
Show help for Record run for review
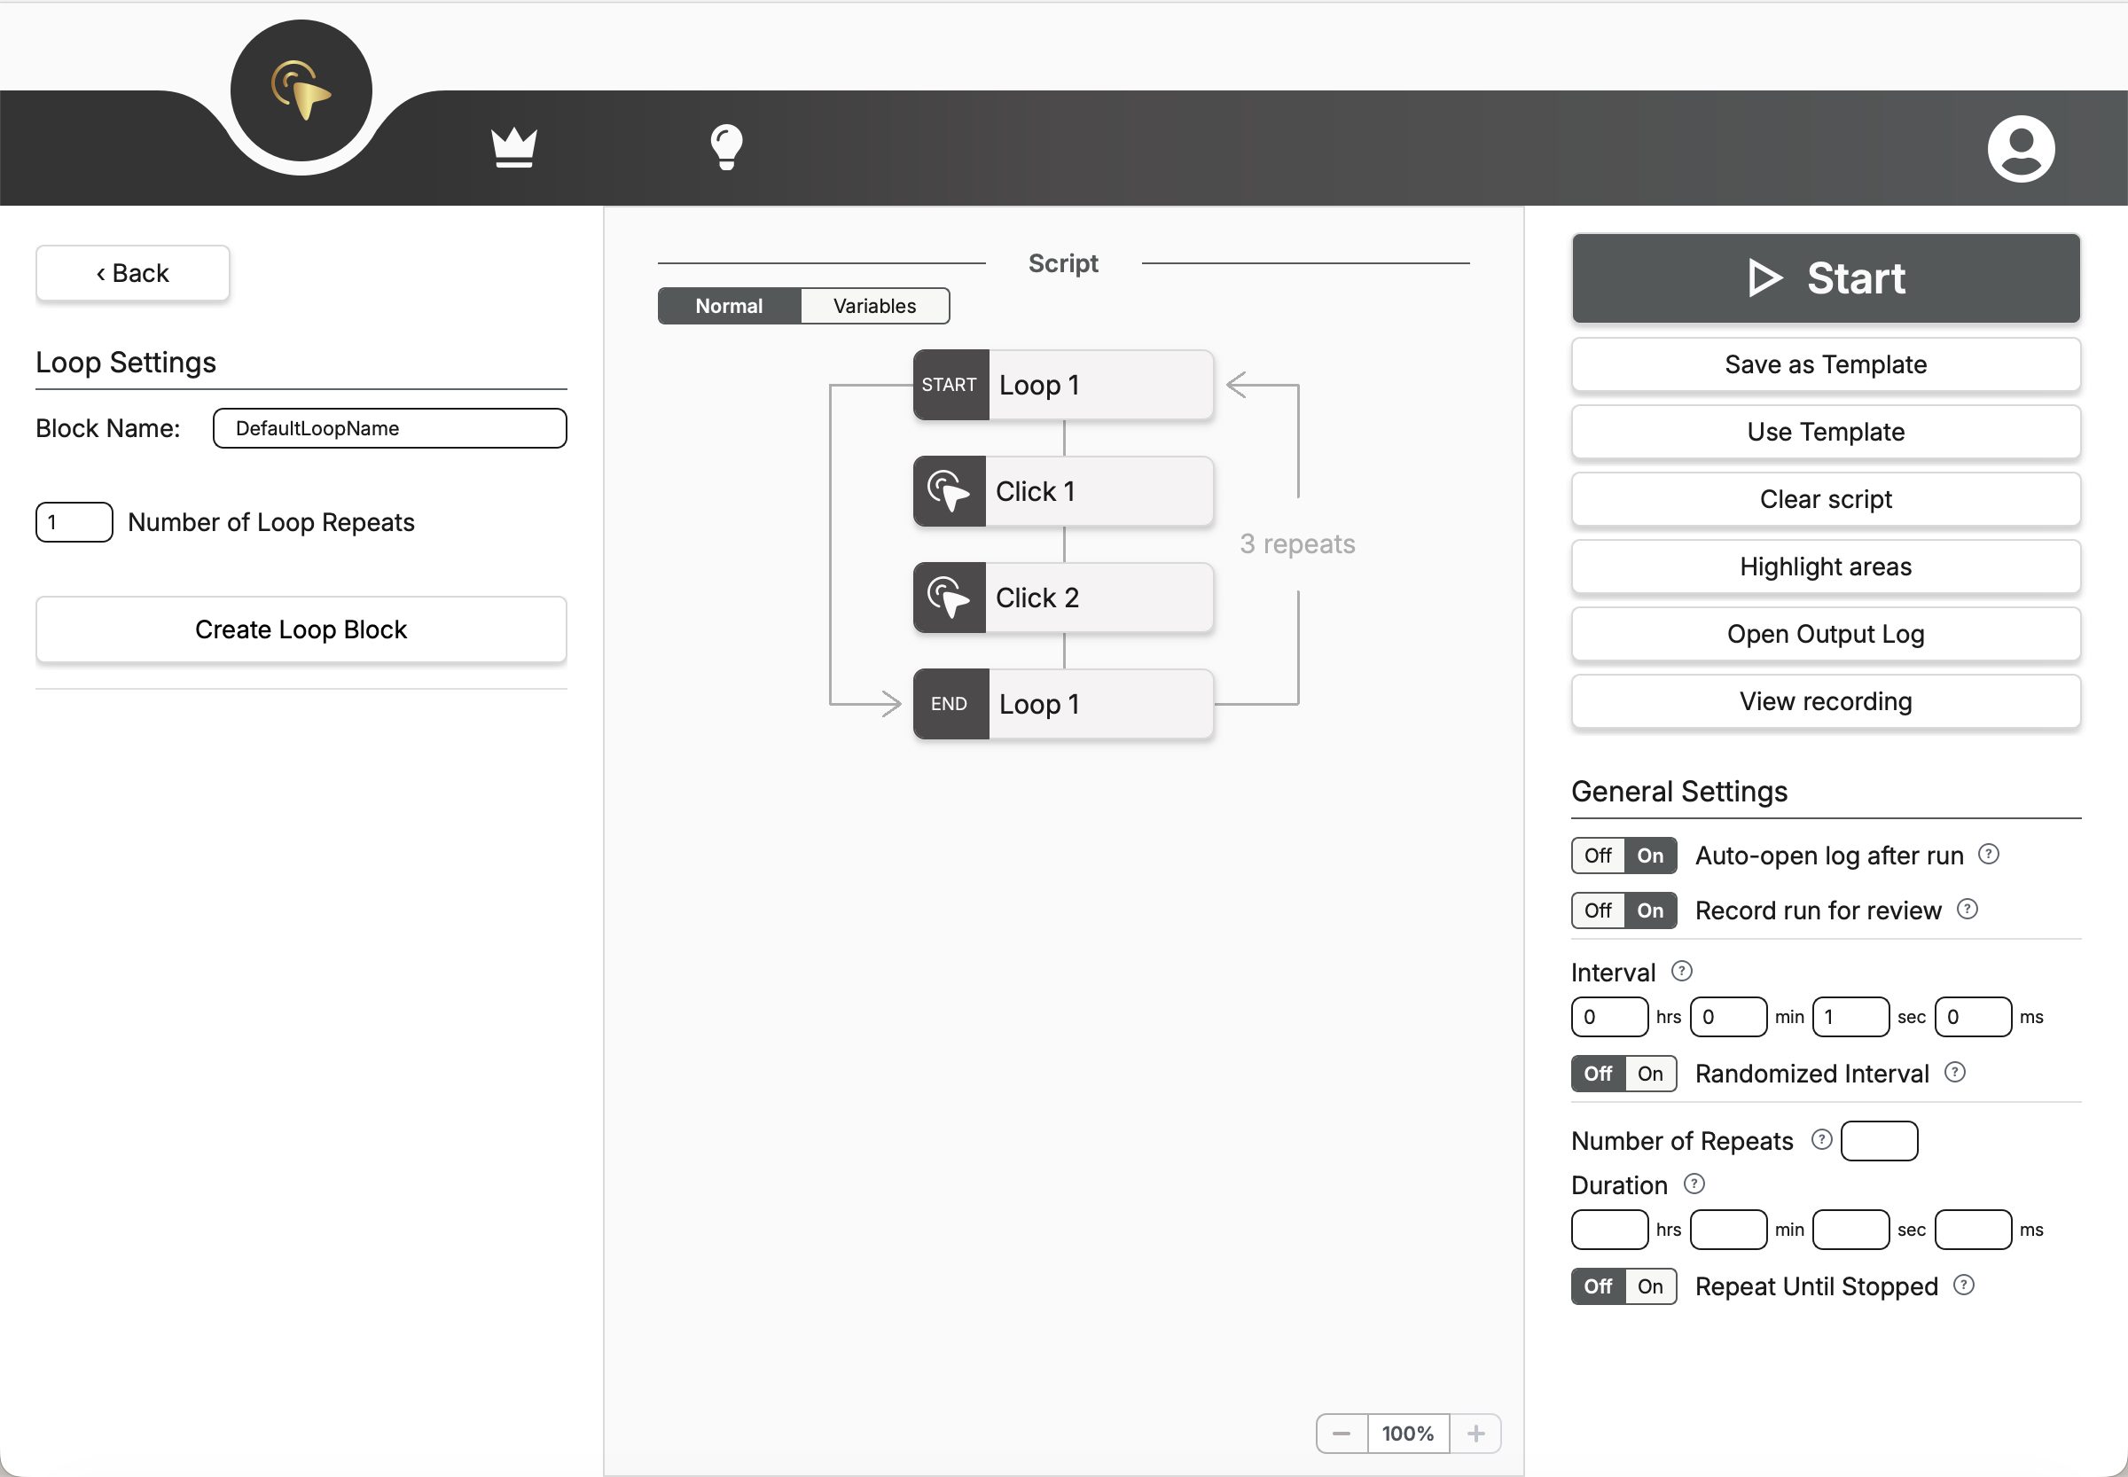pyautogui.click(x=1967, y=910)
